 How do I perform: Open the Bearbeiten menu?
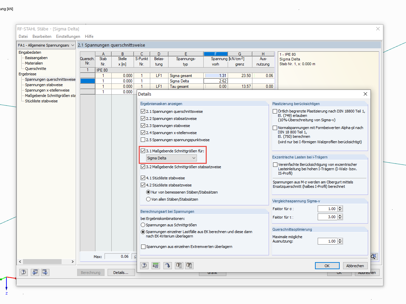[x=42, y=36]
